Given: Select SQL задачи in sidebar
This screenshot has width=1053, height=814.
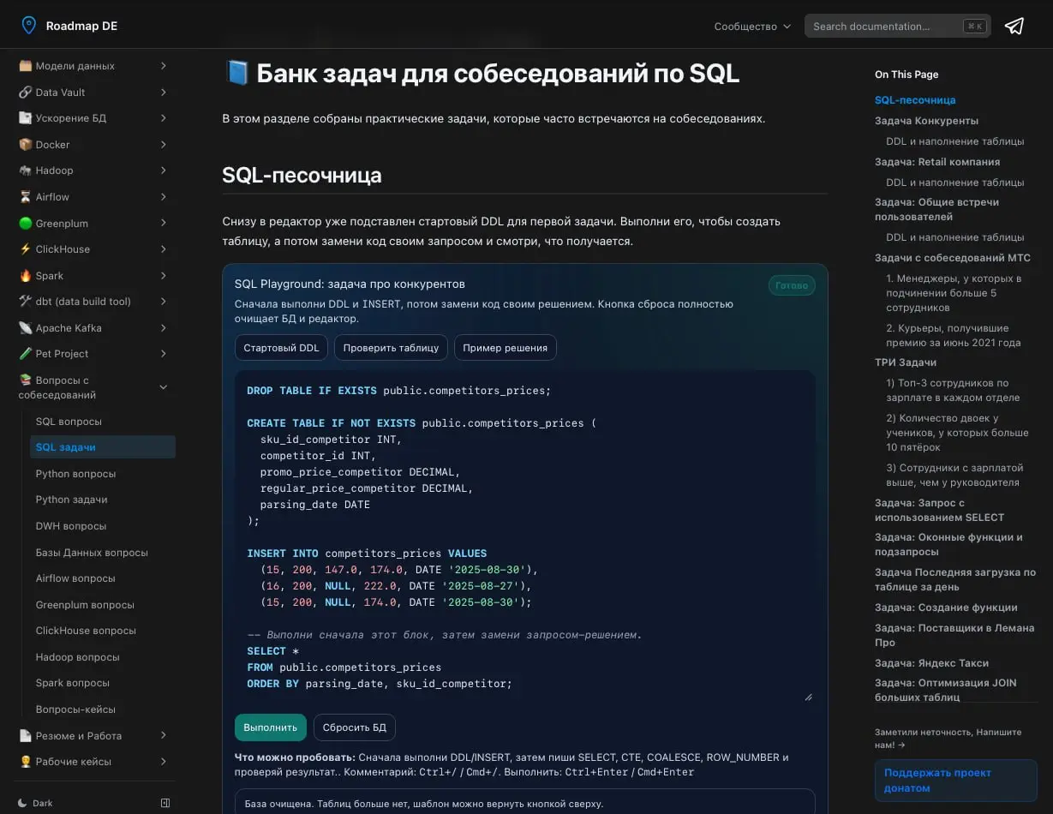Looking at the screenshot, I should pos(103,447).
